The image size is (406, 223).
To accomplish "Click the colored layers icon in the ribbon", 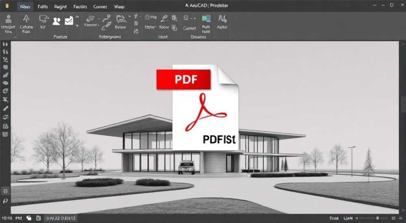I will (x=206, y=19).
